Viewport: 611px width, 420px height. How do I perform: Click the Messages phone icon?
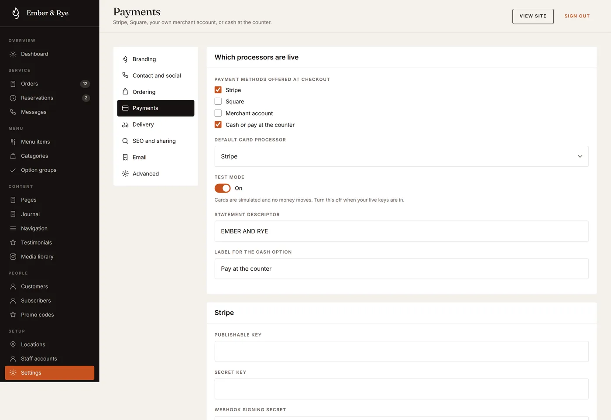13,112
